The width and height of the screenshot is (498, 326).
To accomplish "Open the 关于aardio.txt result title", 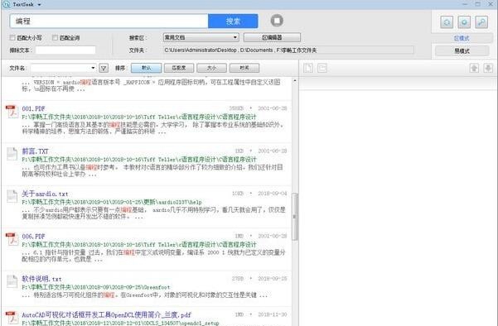I will pos(45,194).
